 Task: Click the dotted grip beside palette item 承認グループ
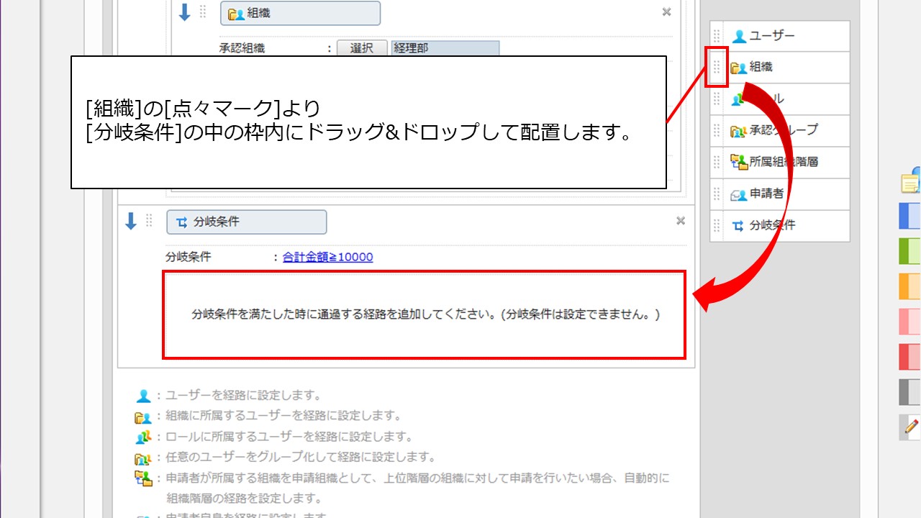(x=717, y=131)
